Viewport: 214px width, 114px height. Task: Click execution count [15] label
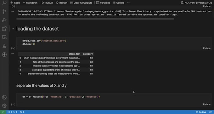(13, 105)
